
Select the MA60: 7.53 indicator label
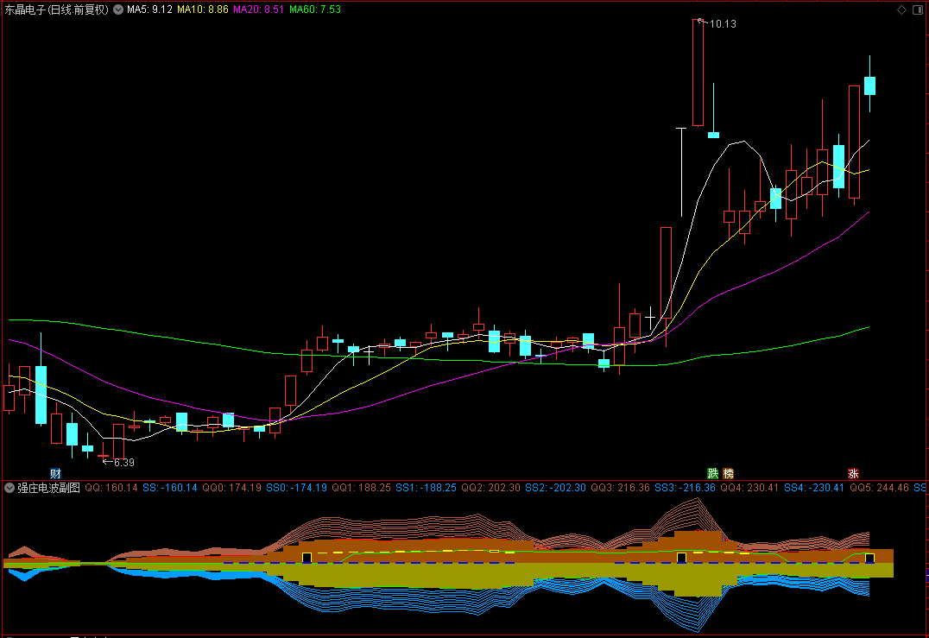click(314, 9)
